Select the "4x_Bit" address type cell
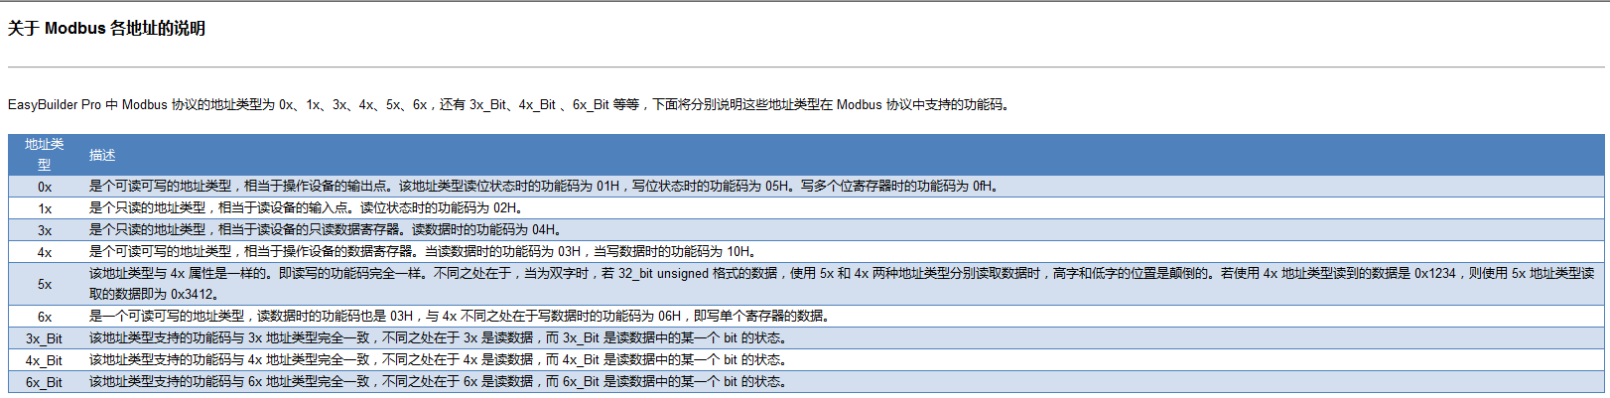The image size is (1610, 398). (45, 360)
